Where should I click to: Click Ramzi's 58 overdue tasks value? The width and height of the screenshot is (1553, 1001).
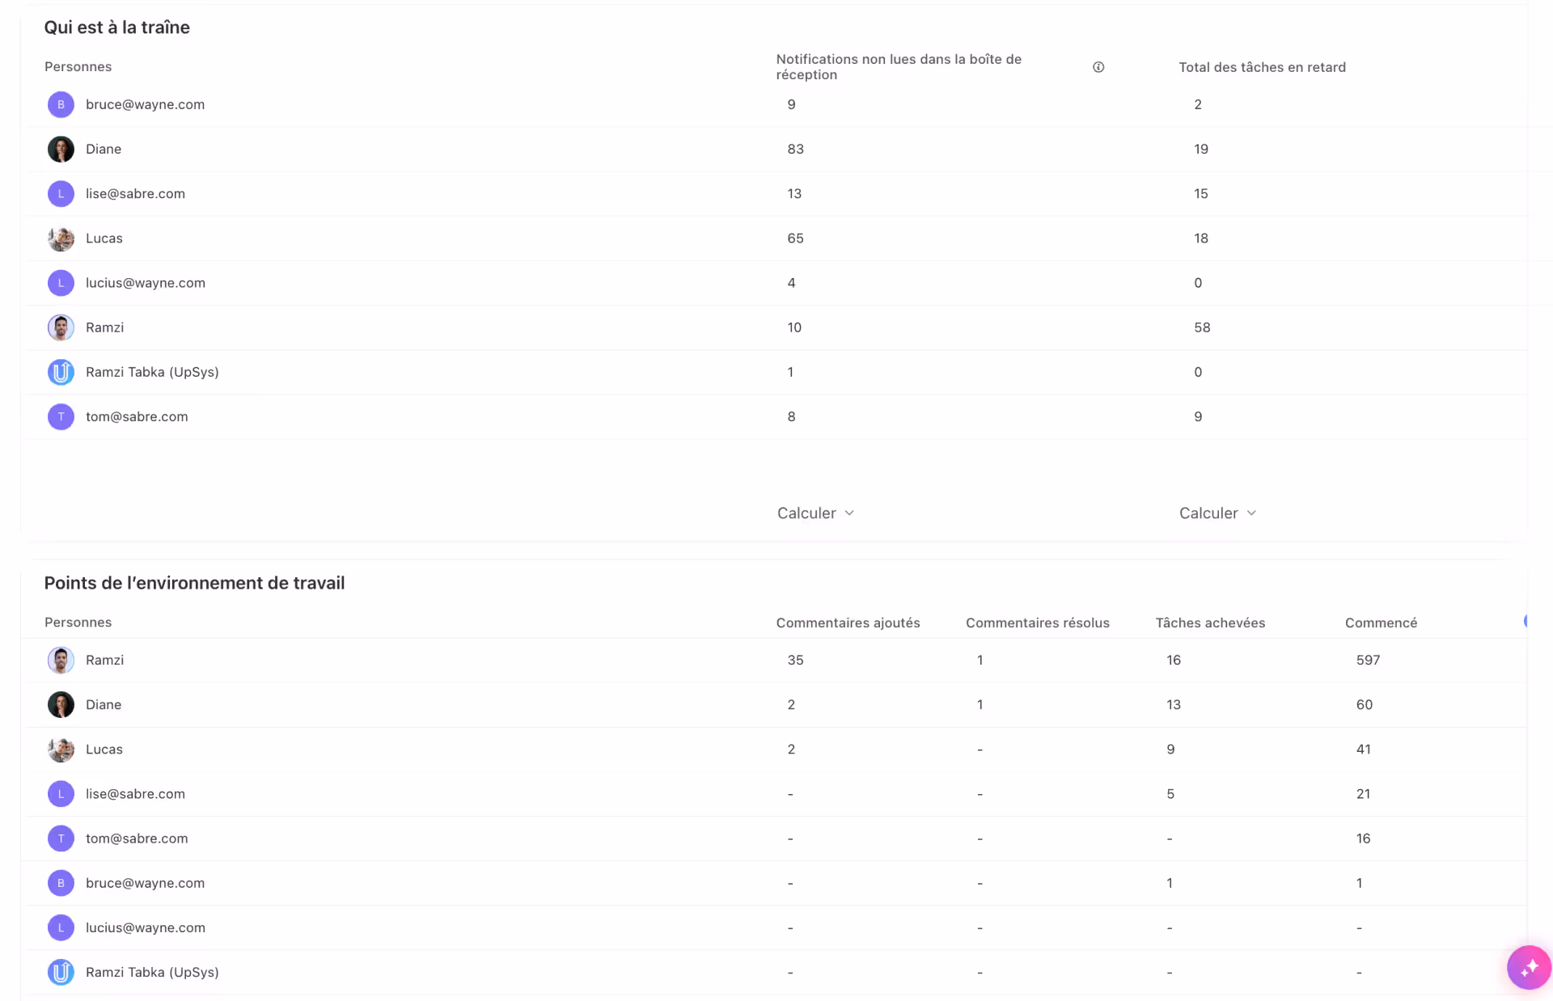[1202, 327]
